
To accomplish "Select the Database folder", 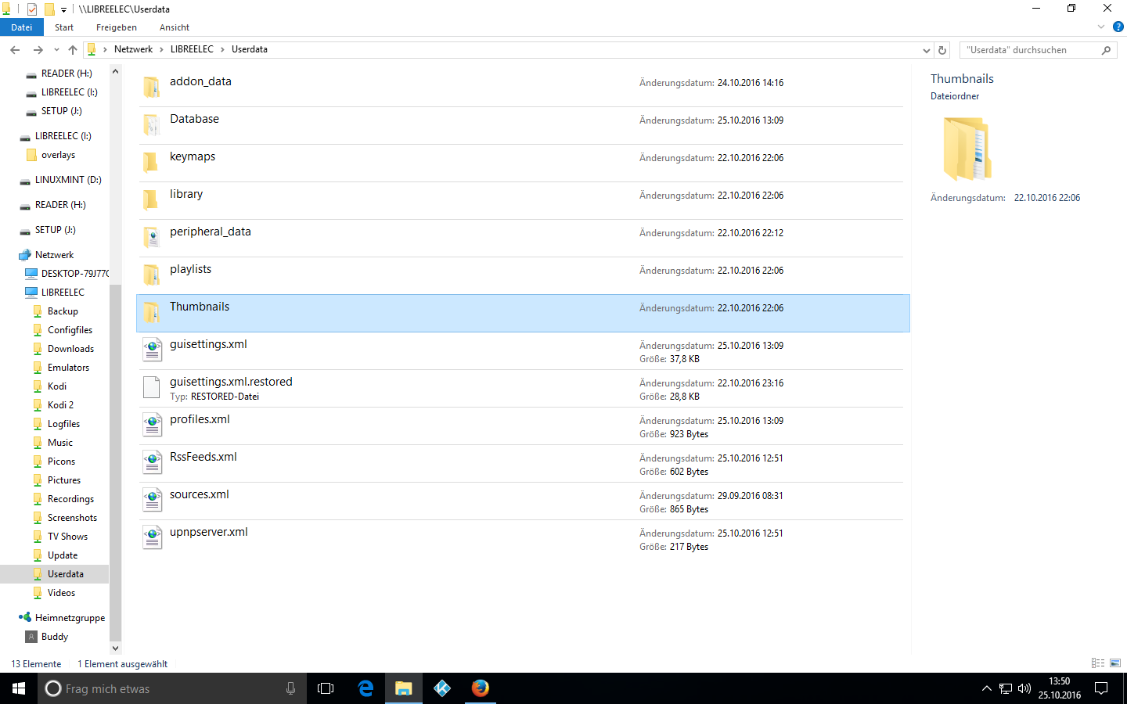I will [x=523, y=125].
